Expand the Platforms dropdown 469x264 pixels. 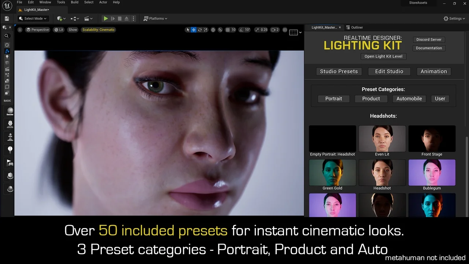pos(155,18)
